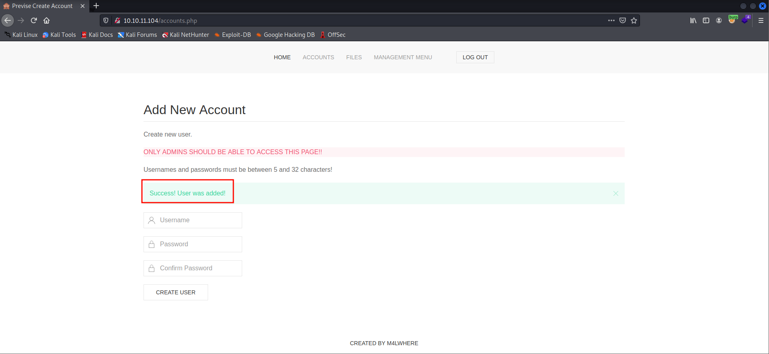Go to the FILES page

pos(354,57)
